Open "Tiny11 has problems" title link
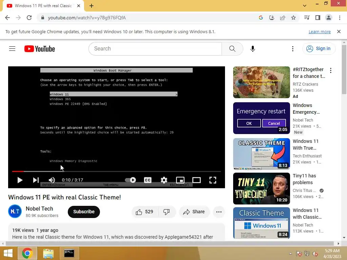This screenshot has height=260, width=347. click(304, 179)
